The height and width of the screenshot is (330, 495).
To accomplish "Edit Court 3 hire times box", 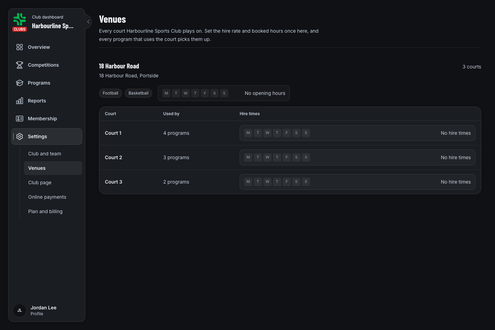I will click(x=357, y=182).
